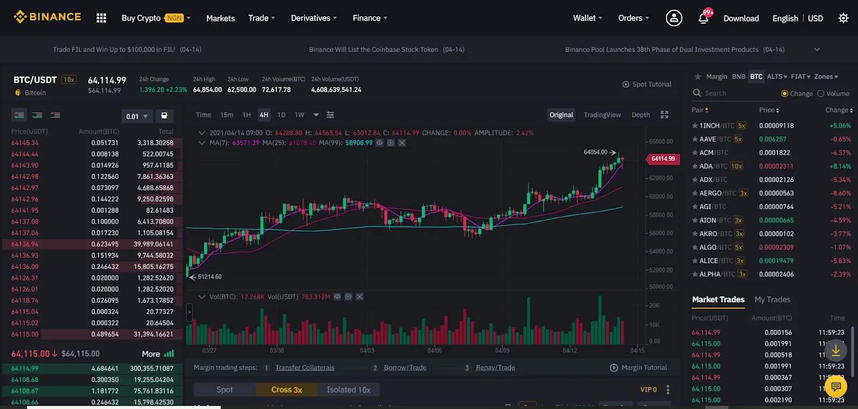Show only sell orders in order book
This screenshot has width=858, height=409.
click(55, 115)
